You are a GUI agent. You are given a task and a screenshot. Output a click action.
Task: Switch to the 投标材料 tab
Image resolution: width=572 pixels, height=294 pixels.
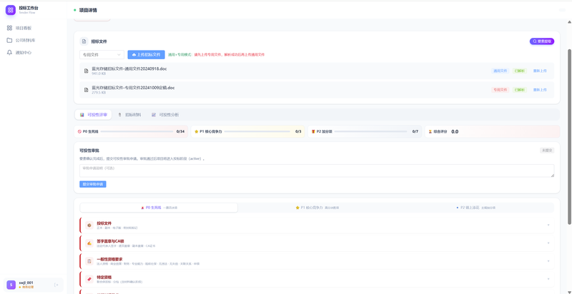130,115
